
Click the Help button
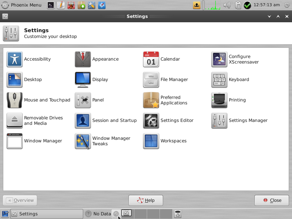[x=146, y=200]
